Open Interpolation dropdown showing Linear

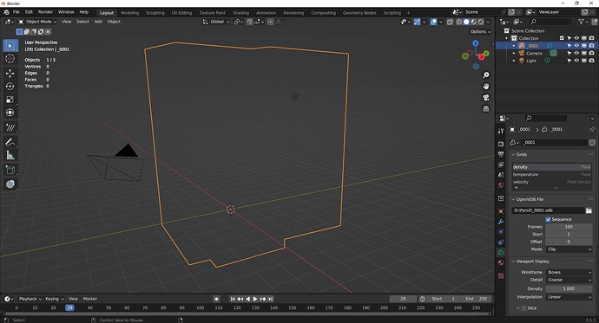(x=569, y=297)
